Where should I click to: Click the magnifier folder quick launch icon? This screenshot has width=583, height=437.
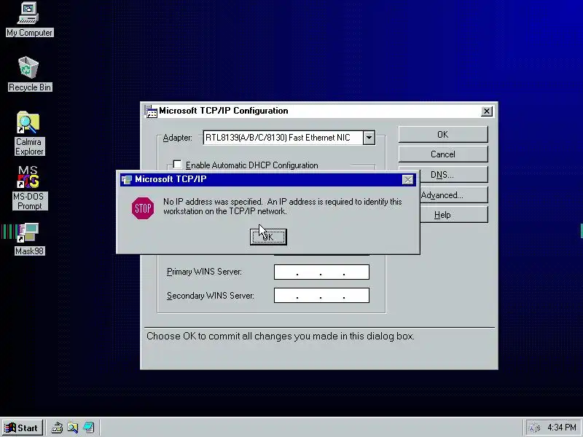point(72,428)
